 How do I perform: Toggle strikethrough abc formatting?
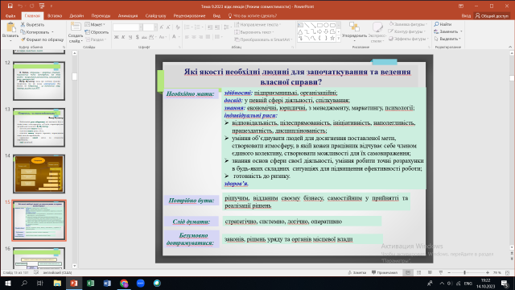click(x=144, y=37)
